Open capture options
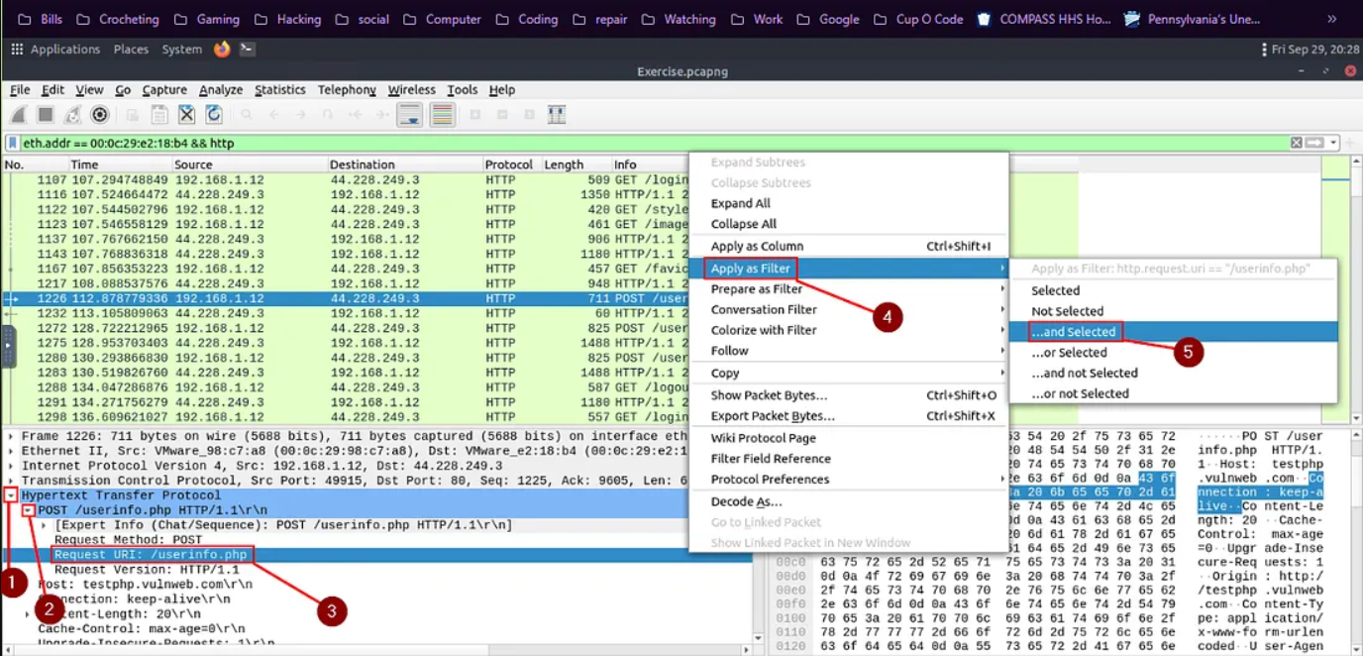 pos(99,115)
